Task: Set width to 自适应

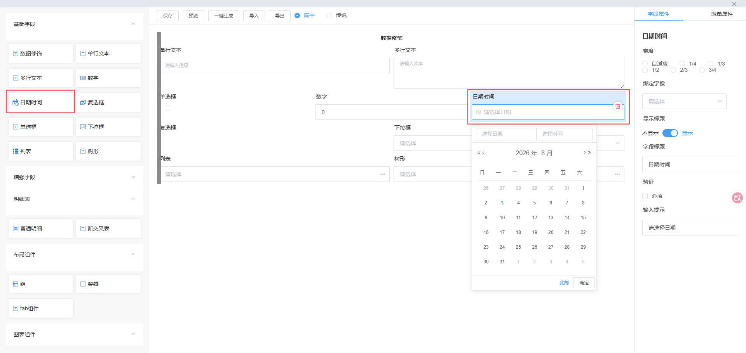Action: pyautogui.click(x=645, y=64)
